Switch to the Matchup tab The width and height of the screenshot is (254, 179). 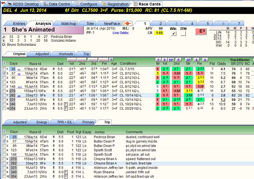(69, 24)
